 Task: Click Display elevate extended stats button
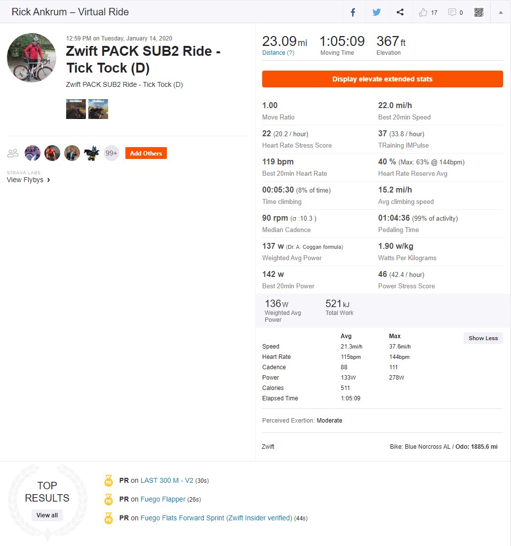point(383,79)
